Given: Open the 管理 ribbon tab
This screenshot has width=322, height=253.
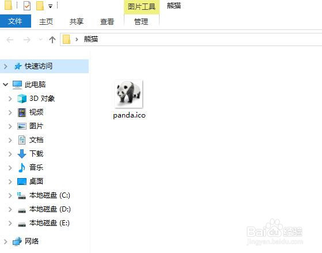Looking at the screenshot, I should coord(141,21).
